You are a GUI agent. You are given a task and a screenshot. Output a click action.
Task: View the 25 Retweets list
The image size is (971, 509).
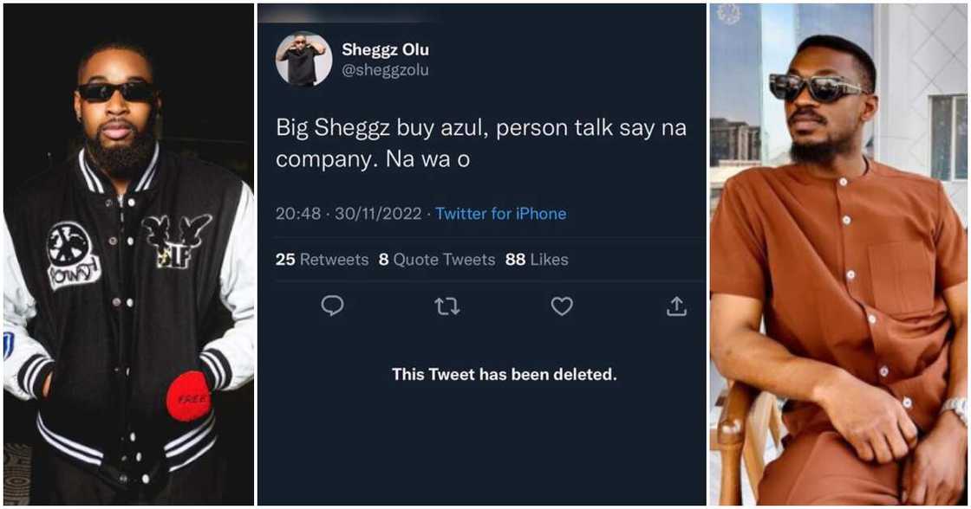pyautogui.click(x=322, y=259)
